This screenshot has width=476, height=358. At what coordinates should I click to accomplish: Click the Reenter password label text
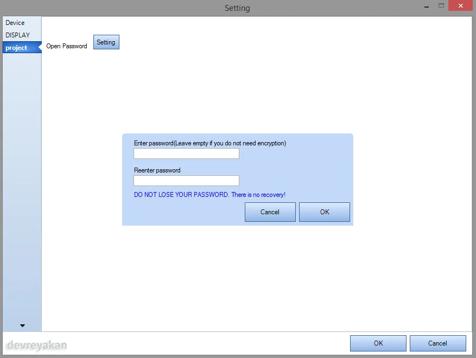157,170
